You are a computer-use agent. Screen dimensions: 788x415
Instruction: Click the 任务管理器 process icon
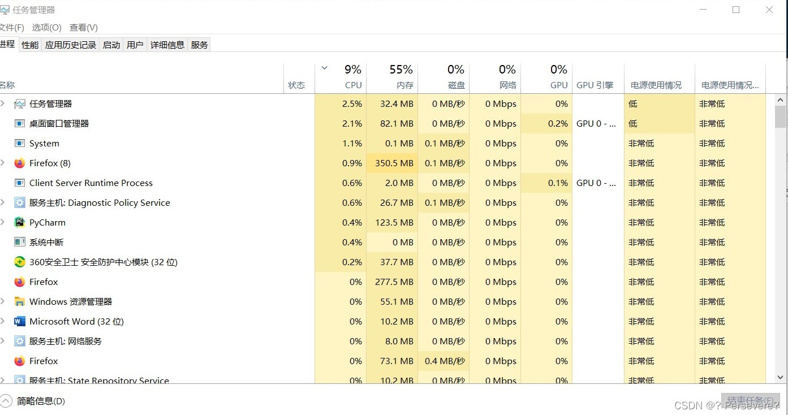pyautogui.click(x=20, y=104)
